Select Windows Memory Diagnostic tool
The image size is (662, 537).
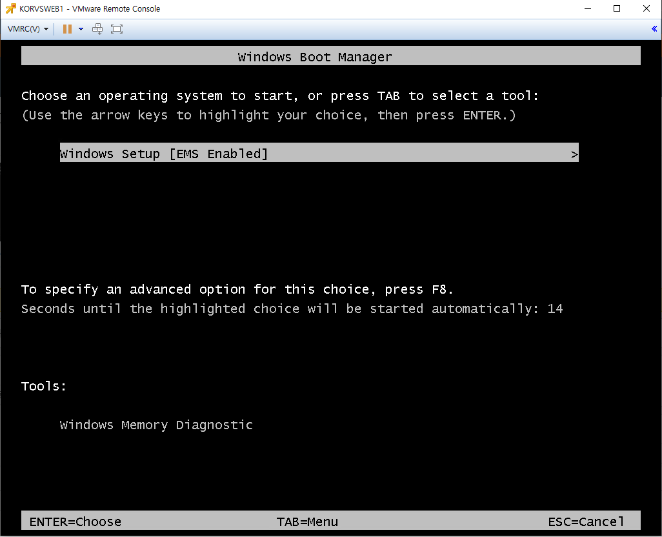[156, 425]
